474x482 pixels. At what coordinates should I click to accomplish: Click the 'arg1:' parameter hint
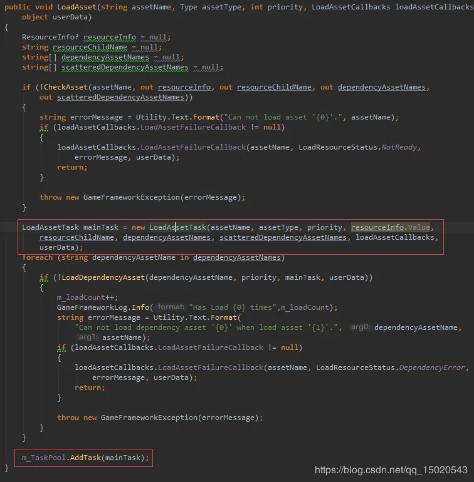point(88,337)
